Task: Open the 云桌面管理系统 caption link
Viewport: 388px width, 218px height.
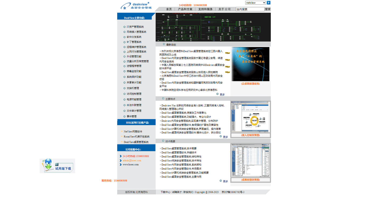Action: [x=250, y=84]
